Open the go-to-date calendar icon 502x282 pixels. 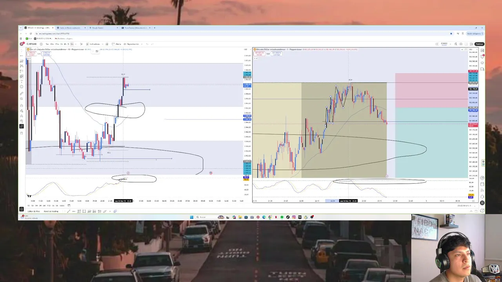(69, 206)
